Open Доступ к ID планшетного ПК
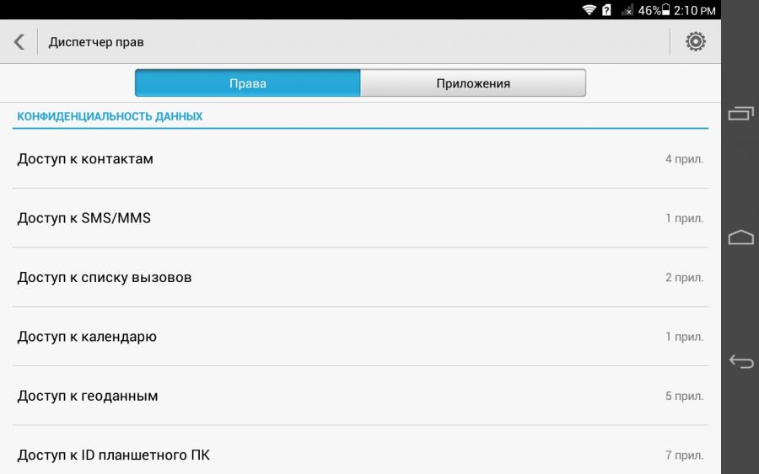759x474 pixels. point(360,450)
